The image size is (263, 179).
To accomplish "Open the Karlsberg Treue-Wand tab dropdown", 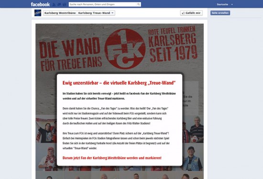I will 96,13.
